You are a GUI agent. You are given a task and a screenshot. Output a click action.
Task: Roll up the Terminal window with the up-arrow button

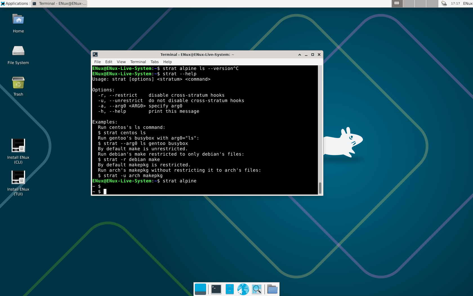pyautogui.click(x=300, y=55)
